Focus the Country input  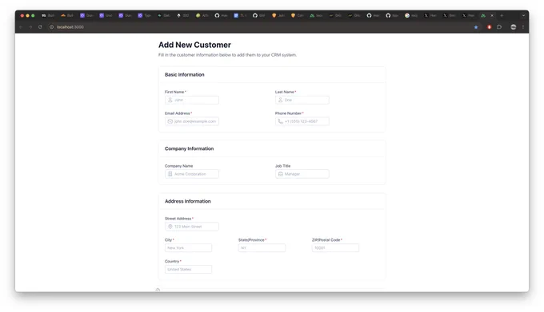(x=188, y=270)
